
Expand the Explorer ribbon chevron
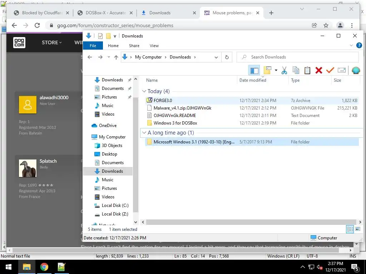click(351, 45)
